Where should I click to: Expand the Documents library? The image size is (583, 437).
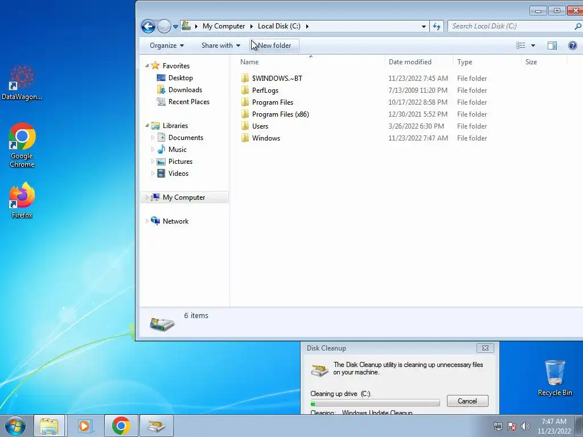[153, 138]
